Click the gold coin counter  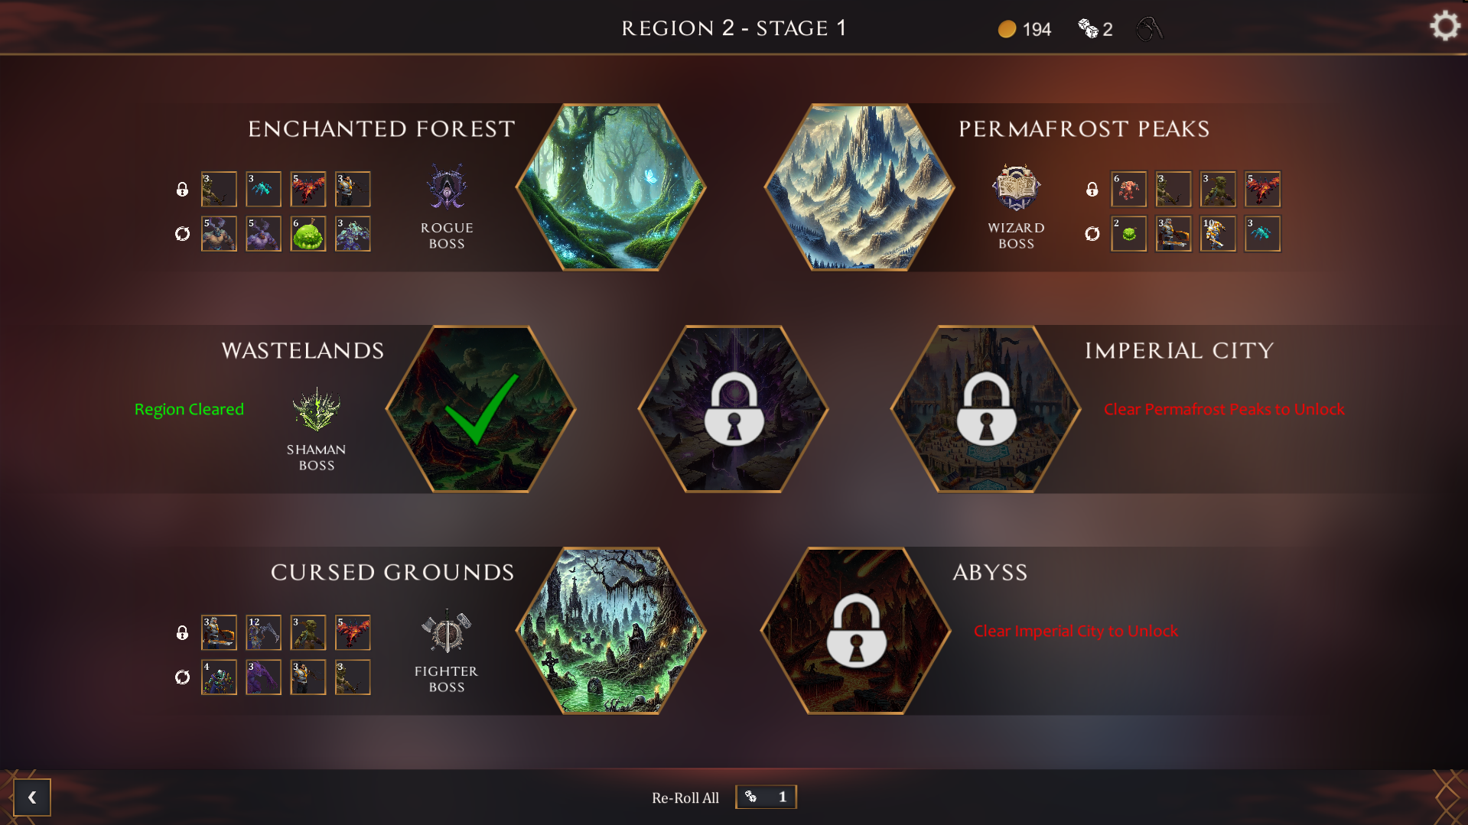coord(1024,29)
